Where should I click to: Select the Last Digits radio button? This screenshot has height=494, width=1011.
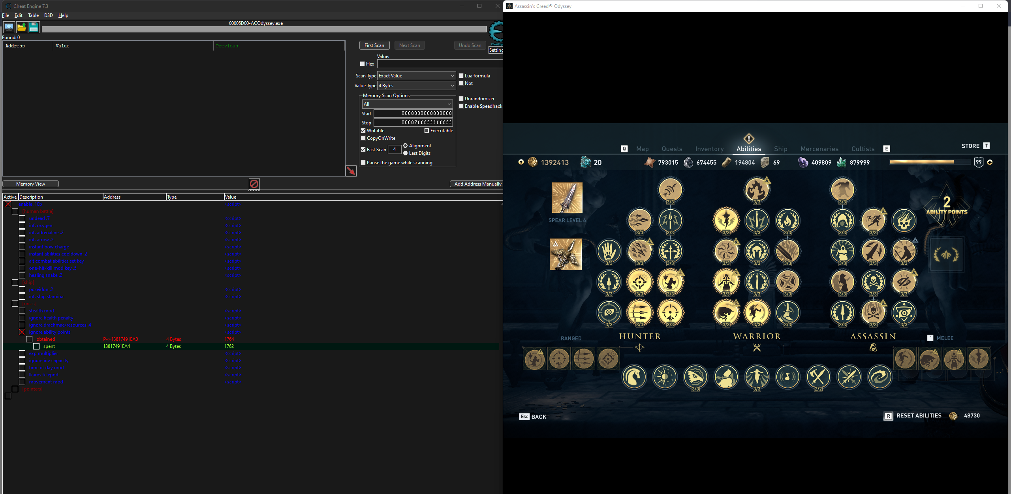click(405, 153)
